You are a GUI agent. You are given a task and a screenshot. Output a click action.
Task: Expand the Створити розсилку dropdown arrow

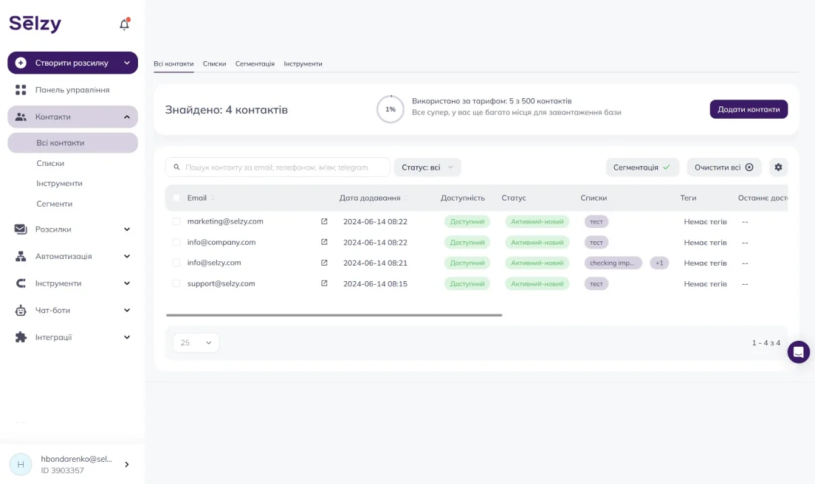(x=127, y=63)
